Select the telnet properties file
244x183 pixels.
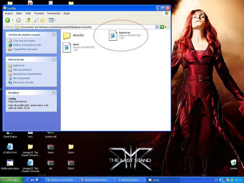point(67,47)
